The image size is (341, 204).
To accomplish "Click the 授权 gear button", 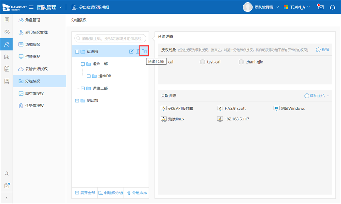I will tap(322, 49).
